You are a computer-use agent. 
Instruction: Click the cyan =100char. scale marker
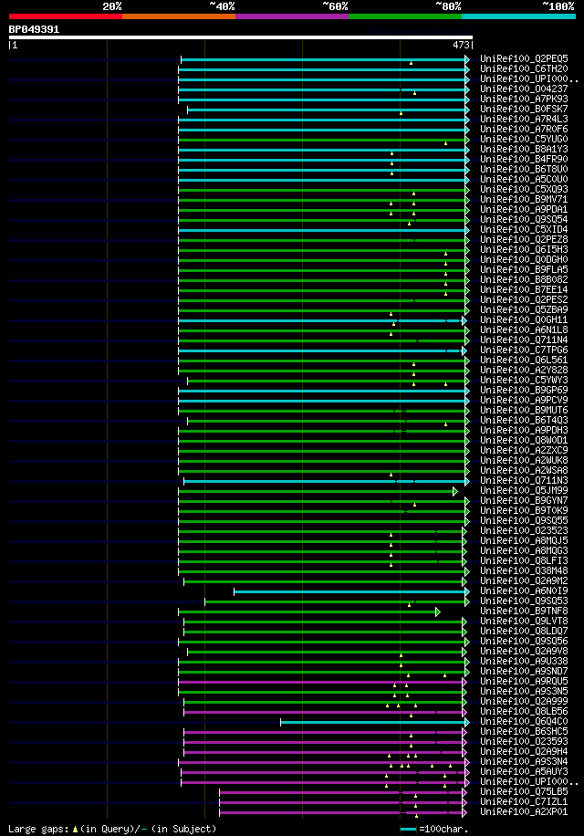click(x=408, y=829)
